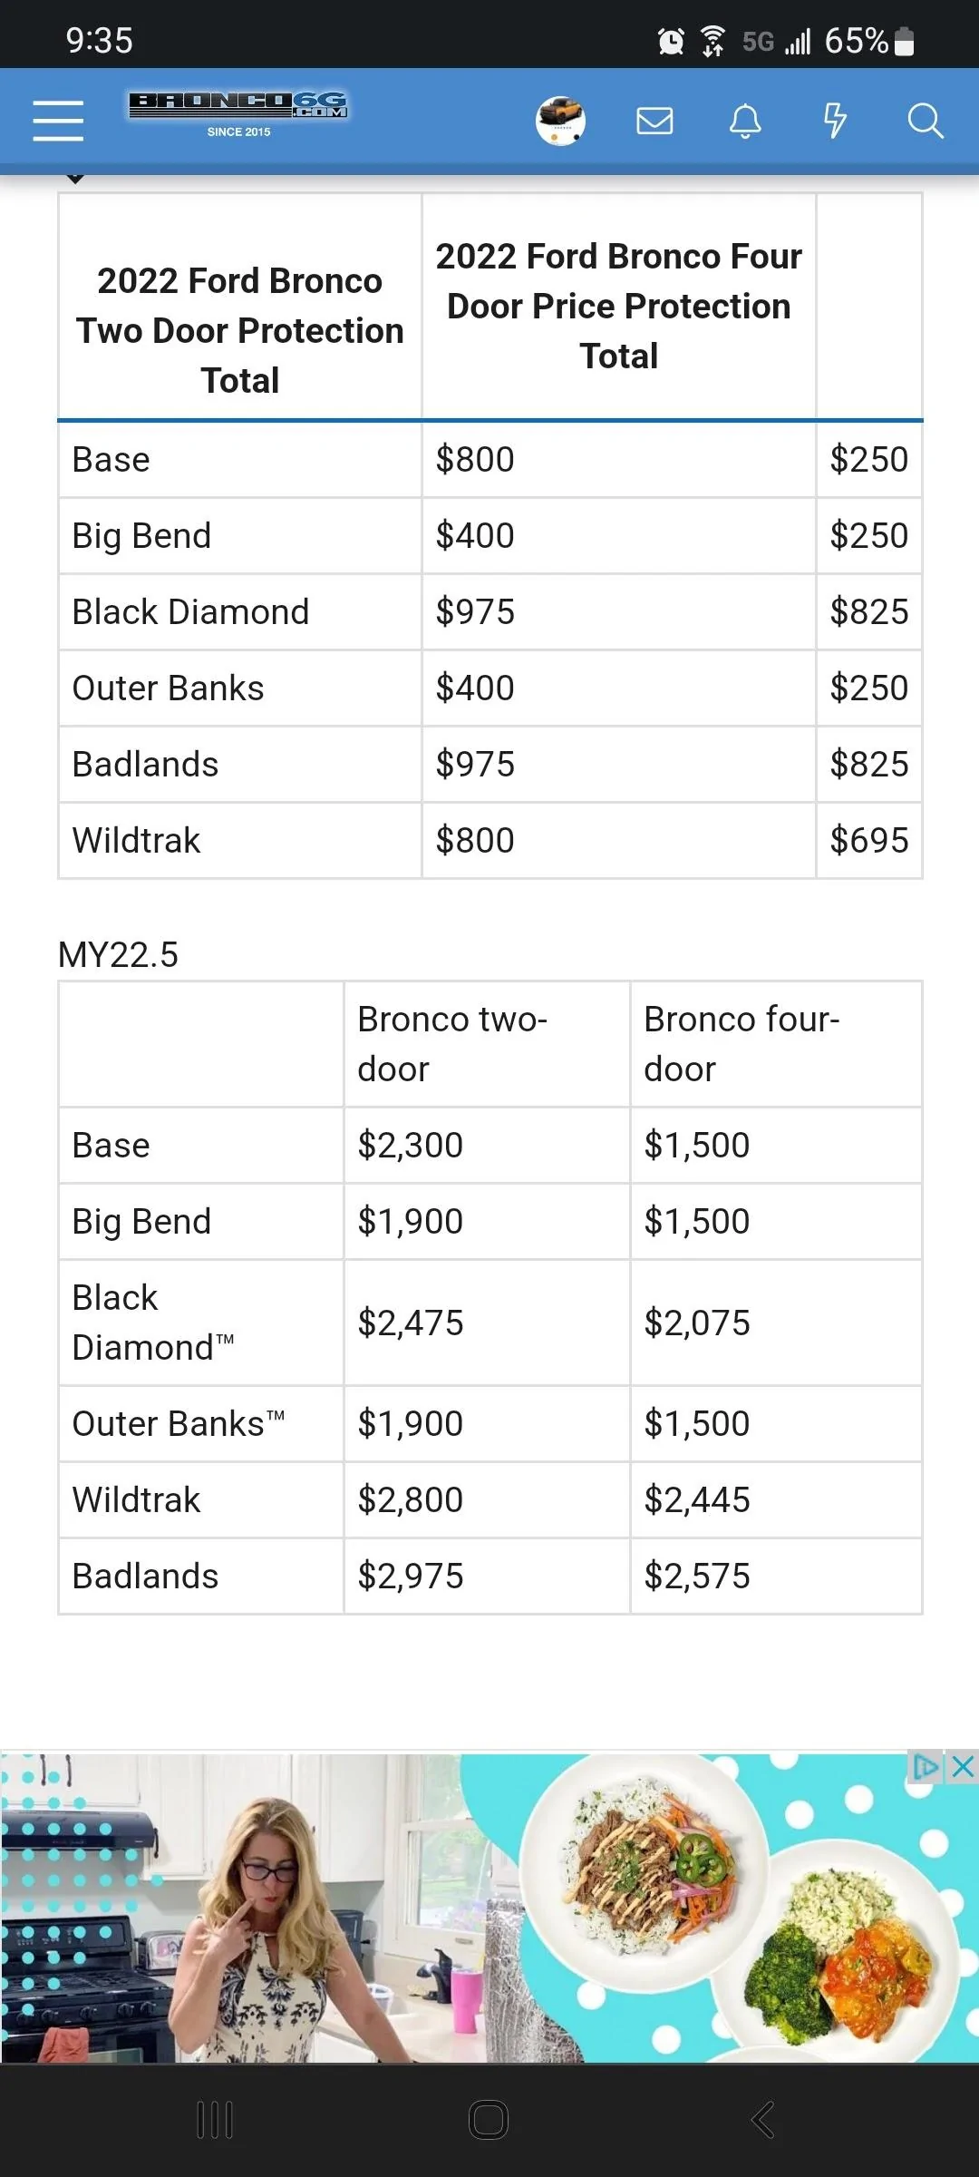Tap the AdChoices info icon
979x2177 pixels.
click(926, 1767)
